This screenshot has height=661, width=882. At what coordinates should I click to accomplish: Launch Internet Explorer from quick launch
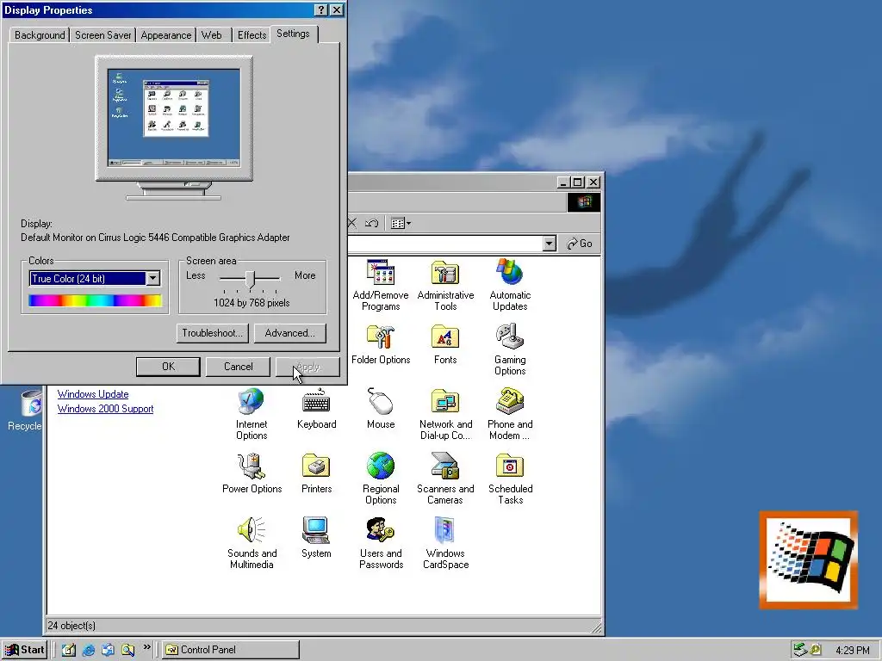(89, 650)
